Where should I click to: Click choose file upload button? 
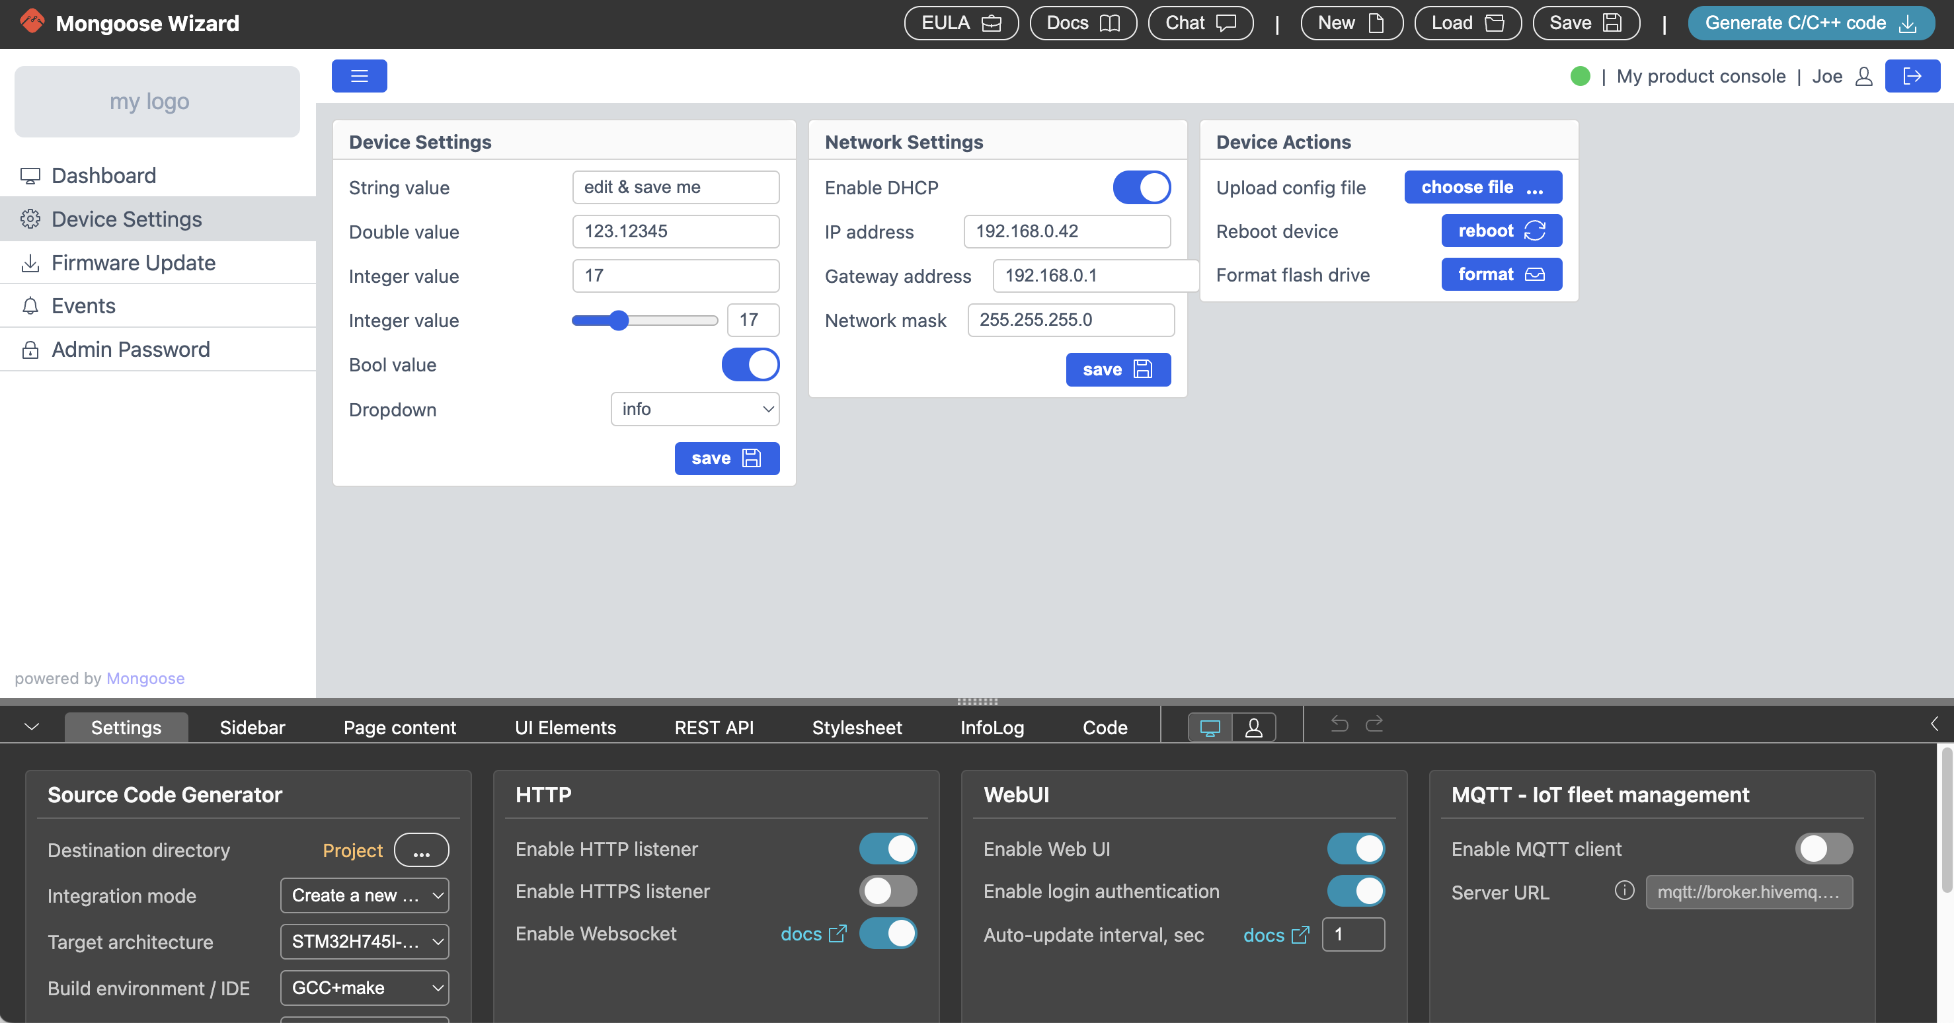[x=1482, y=187]
